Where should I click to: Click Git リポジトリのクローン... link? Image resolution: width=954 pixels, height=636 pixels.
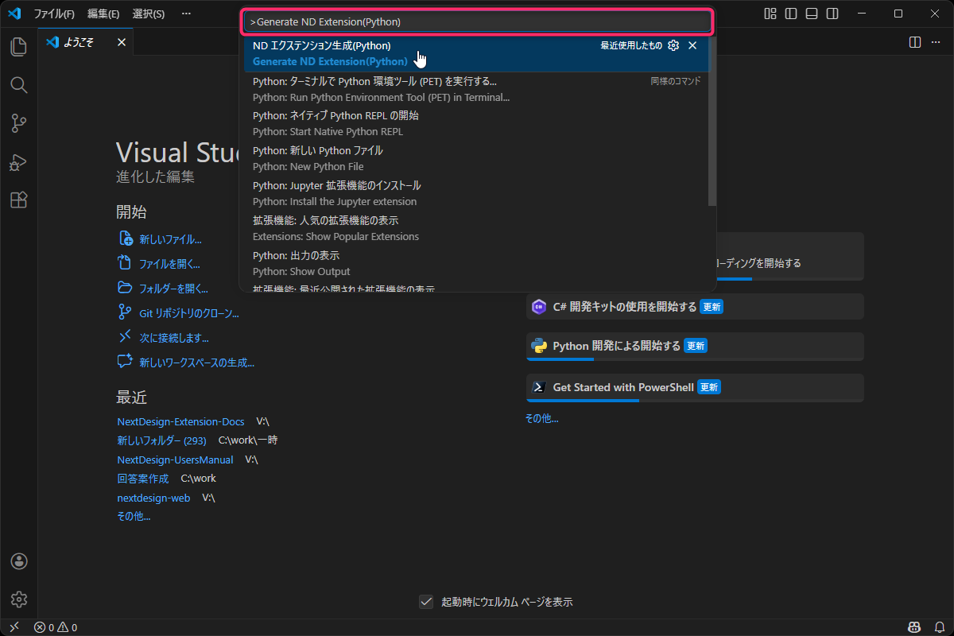point(189,313)
